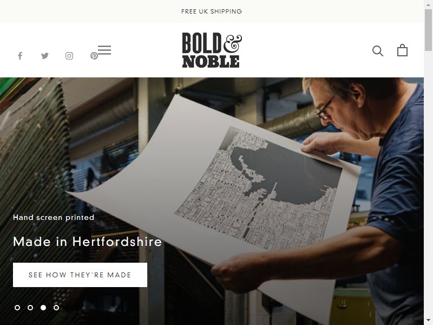The width and height of the screenshot is (433, 325).
Task: Click the Bold & Noble logo
Action: pyautogui.click(x=212, y=50)
